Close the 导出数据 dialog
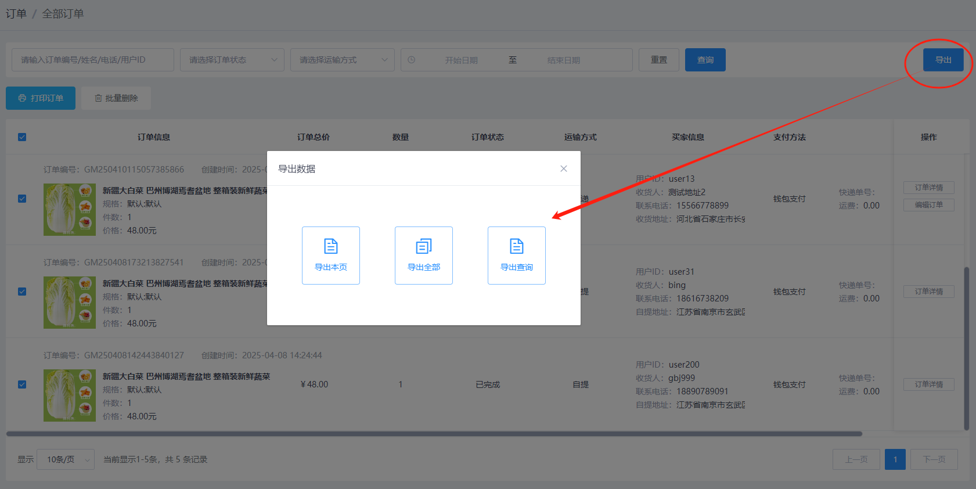976x489 pixels. [x=563, y=168]
